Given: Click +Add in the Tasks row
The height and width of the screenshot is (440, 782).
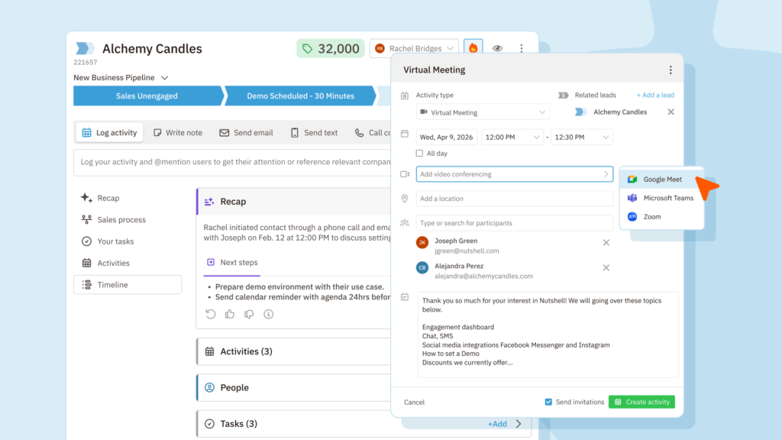Looking at the screenshot, I should point(496,424).
